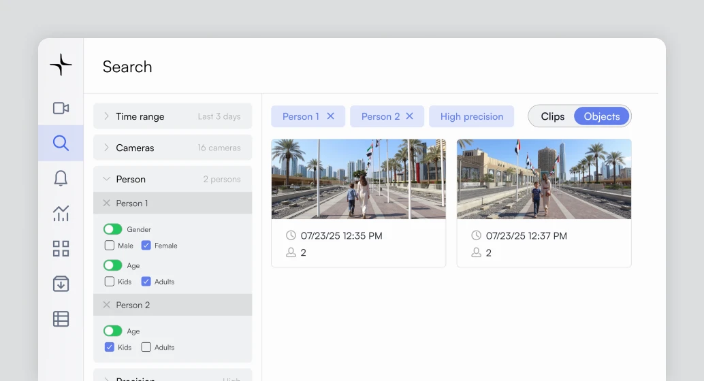Uncheck Adults checkbox under Person 1
The image size is (704, 381).
pos(146,282)
